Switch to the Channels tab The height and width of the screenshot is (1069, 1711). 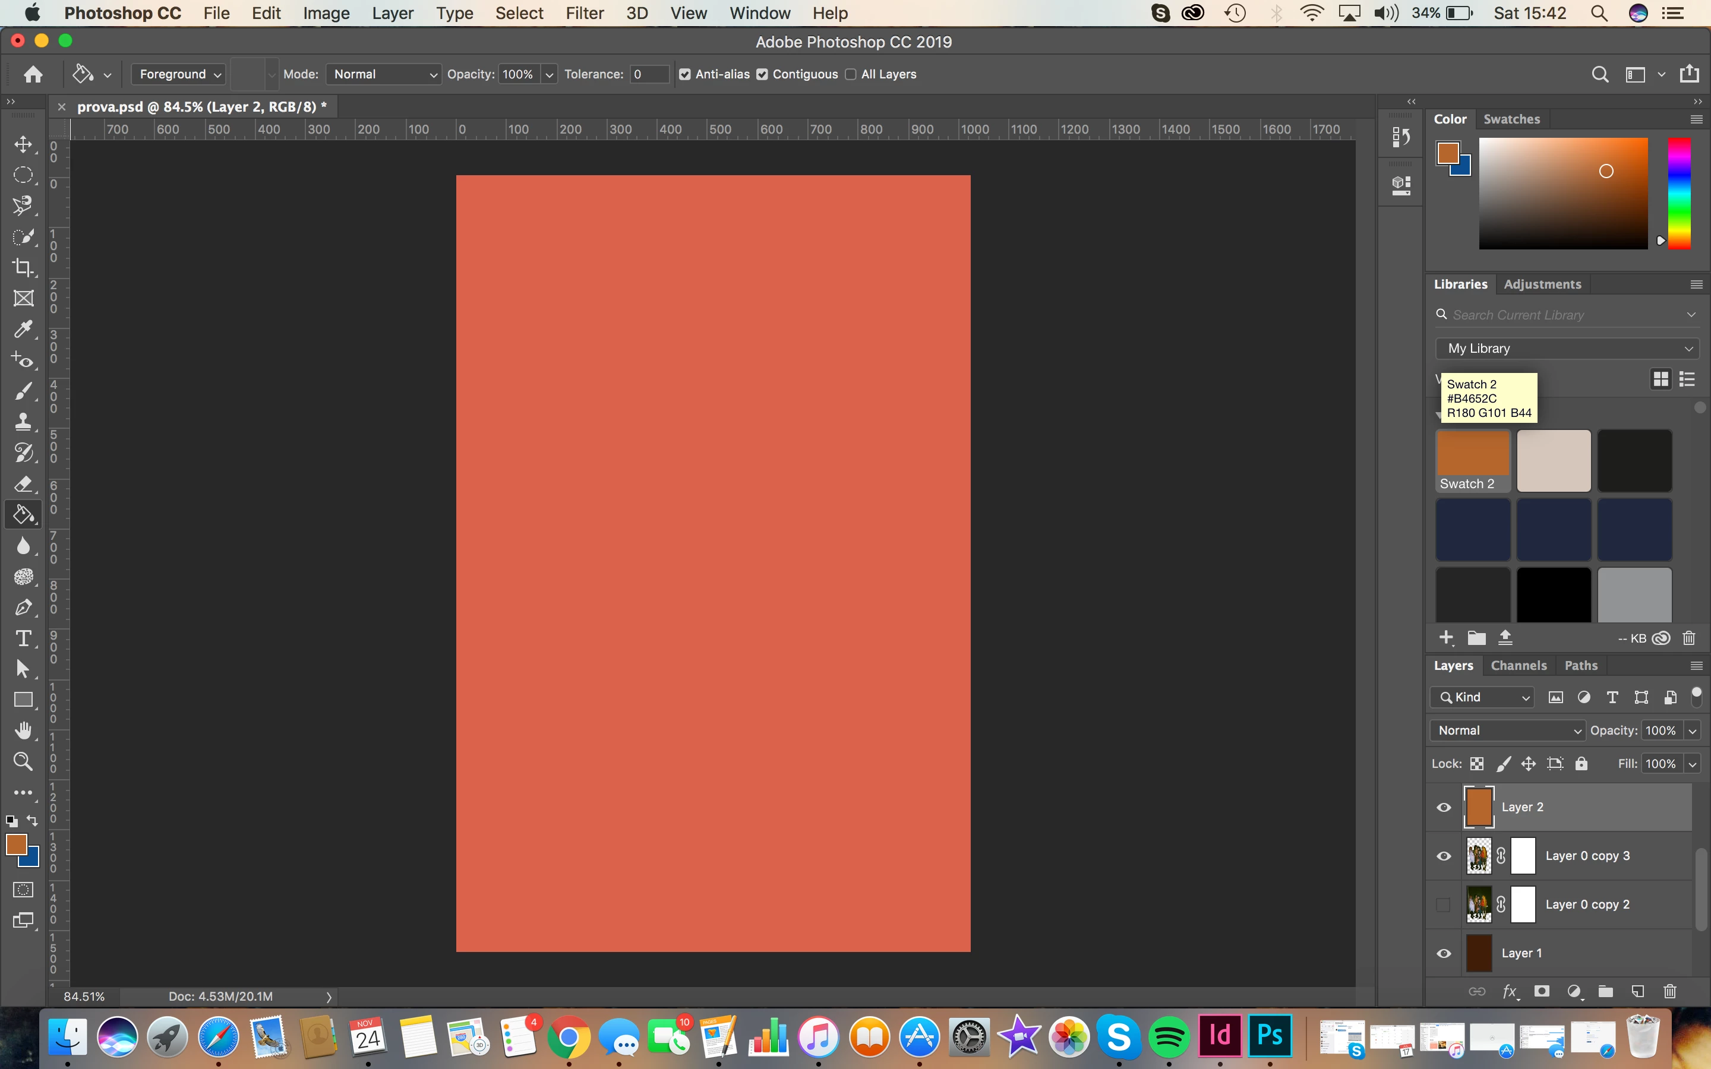1518,665
